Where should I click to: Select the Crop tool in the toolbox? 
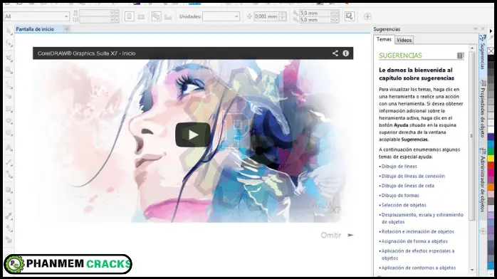click(x=9, y=58)
